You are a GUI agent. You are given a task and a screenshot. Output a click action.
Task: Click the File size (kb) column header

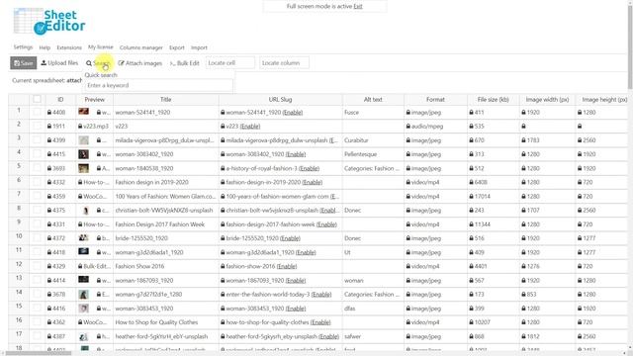pyautogui.click(x=493, y=99)
